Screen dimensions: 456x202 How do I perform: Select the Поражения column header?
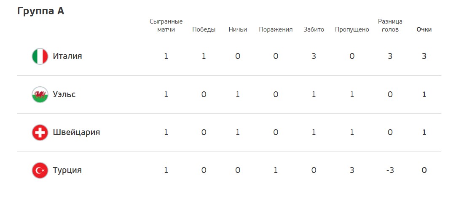click(276, 29)
